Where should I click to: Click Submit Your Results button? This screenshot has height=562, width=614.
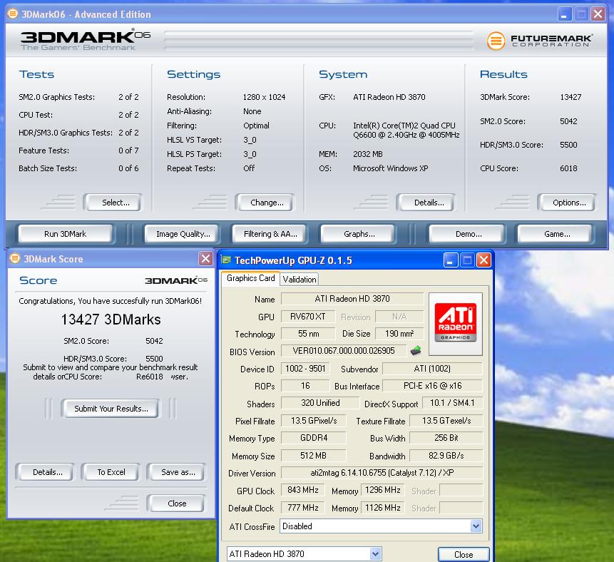point(111,409)
